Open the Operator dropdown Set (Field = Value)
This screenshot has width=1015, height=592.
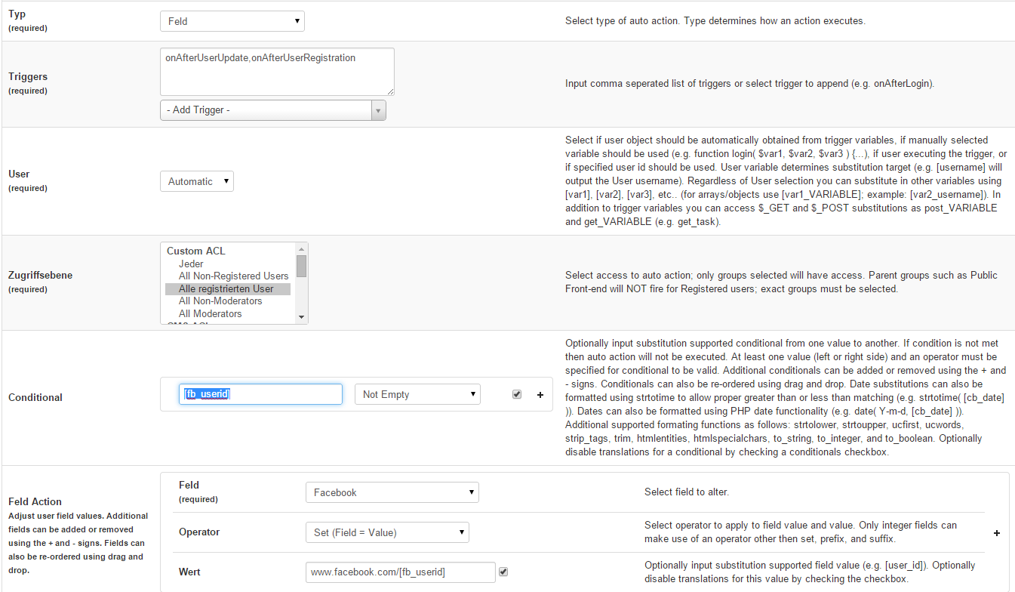[x=387, y=532]
